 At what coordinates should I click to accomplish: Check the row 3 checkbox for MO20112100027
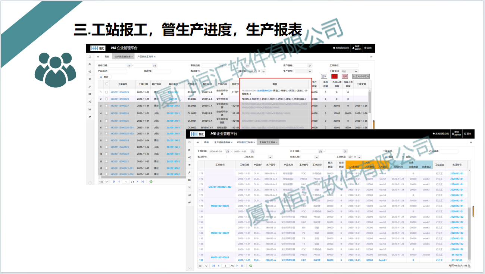tap(107, 106)
